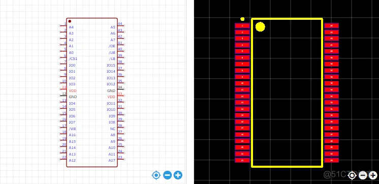The width and height of the screenshot is (379, 184).
Task: Select the /WE pin label
Action: coord(72,129)
